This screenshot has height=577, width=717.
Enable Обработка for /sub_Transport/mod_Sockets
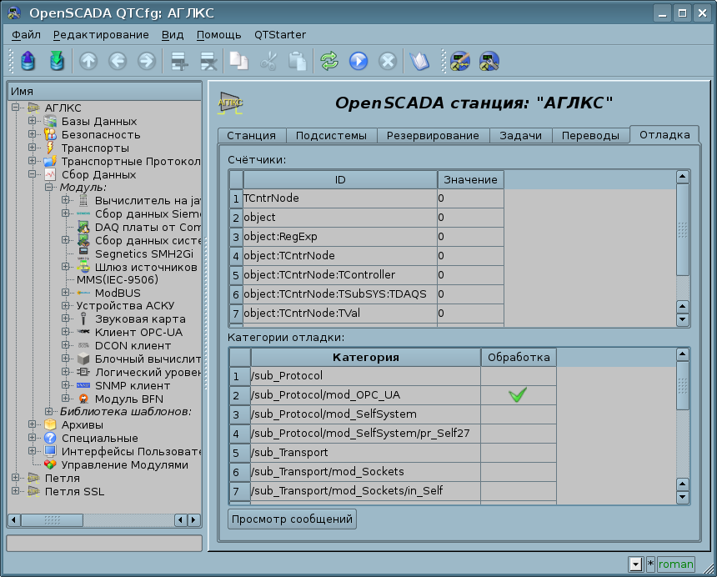[518, 472]
